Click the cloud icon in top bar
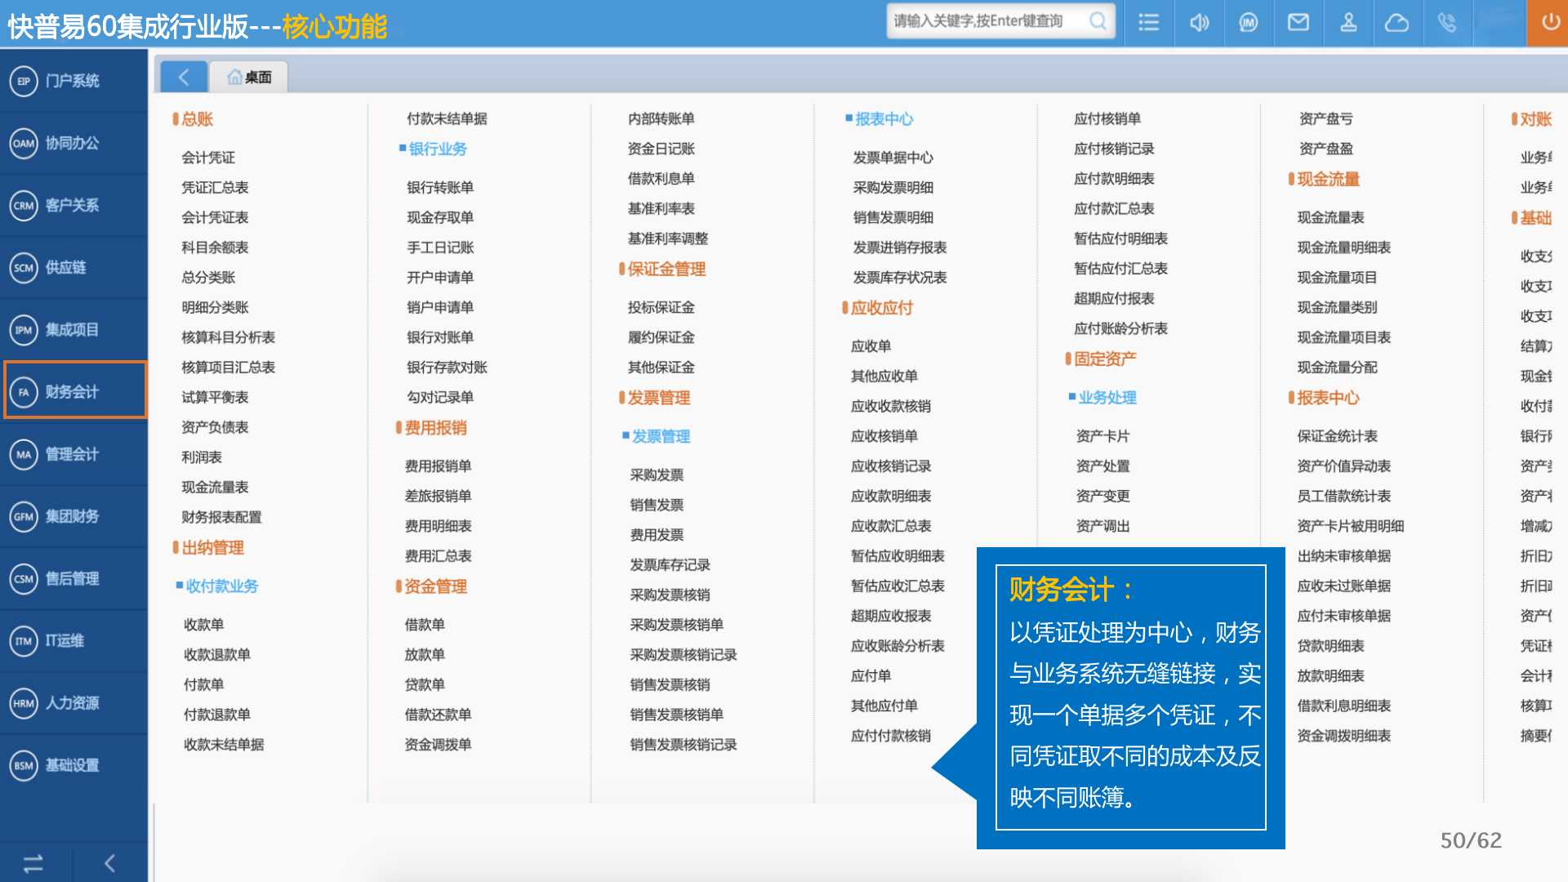 [1396, 22]
